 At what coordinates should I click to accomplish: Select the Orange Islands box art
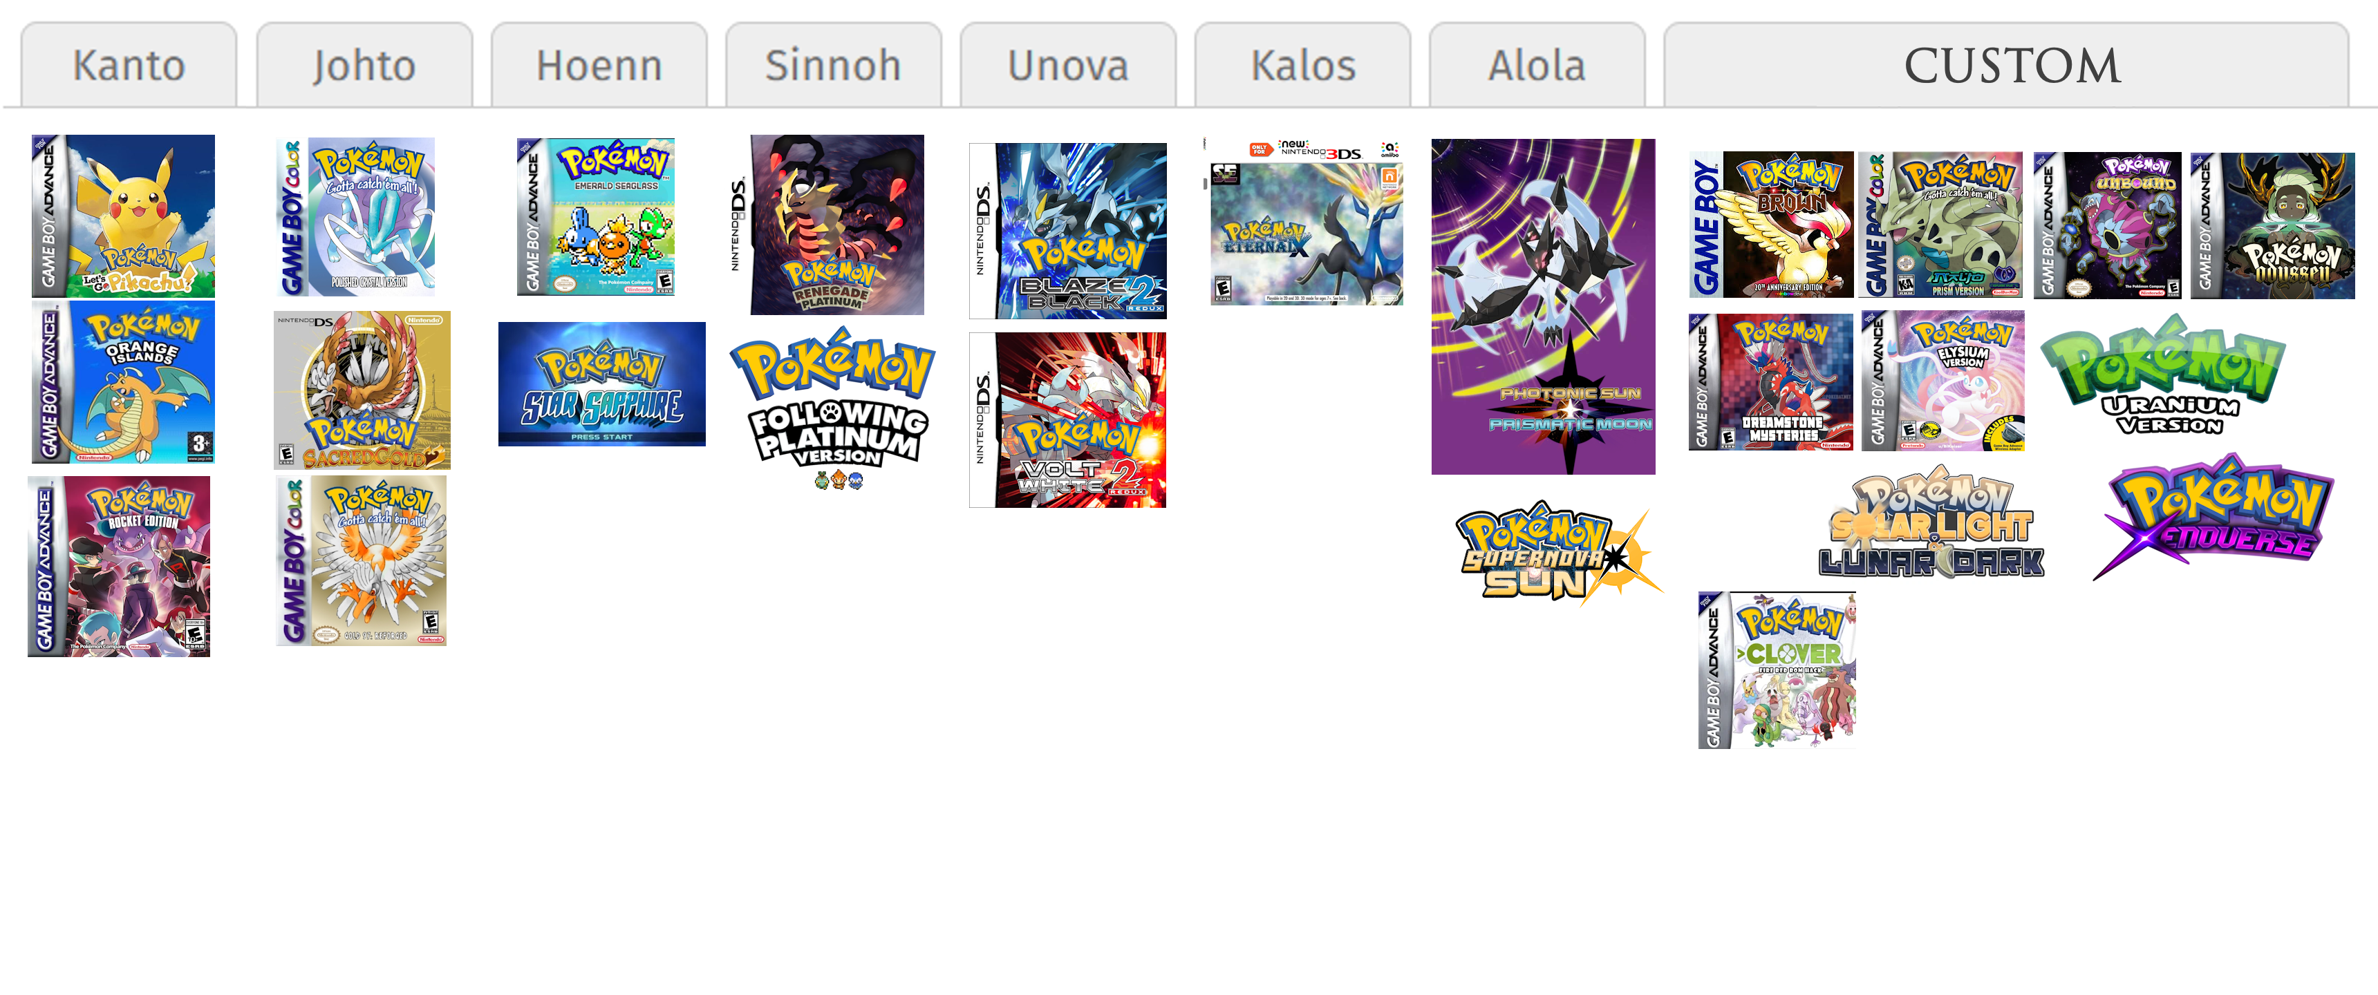(x=123, y=382)
